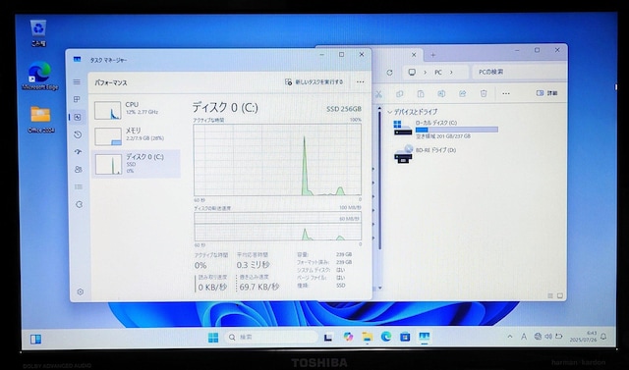Close current File Explorer tab

[414, 55]
